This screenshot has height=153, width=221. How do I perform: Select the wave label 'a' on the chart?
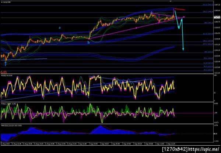pos(60,28)
